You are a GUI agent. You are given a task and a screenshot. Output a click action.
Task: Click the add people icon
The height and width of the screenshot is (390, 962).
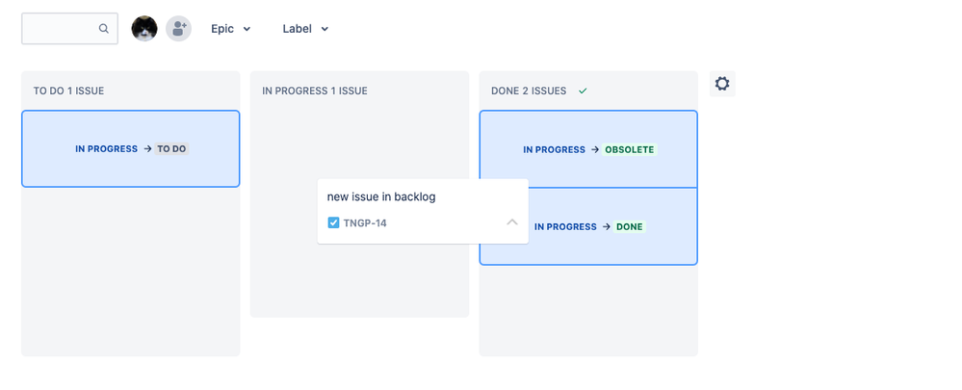tap(178, 28)
